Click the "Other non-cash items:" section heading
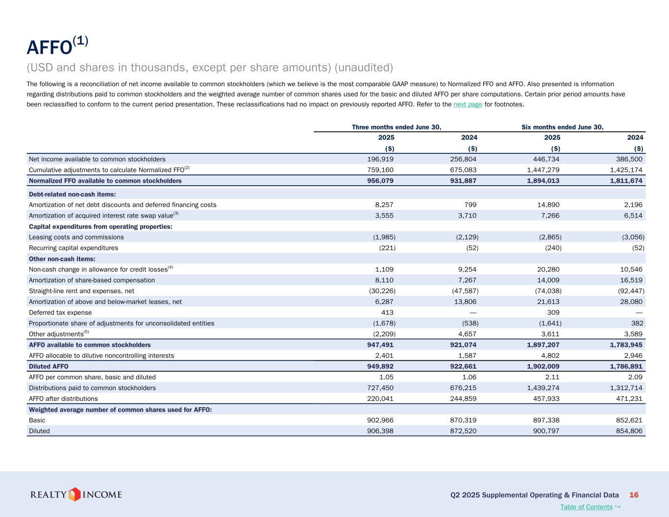Viewport: 669px width, 517px height. tap(62, 259)
